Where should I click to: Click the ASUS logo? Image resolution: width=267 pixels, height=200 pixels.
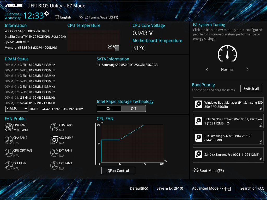pos(14,6)
